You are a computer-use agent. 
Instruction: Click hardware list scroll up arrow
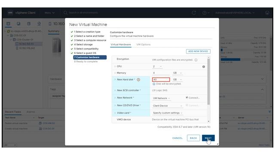pos(208,57)
